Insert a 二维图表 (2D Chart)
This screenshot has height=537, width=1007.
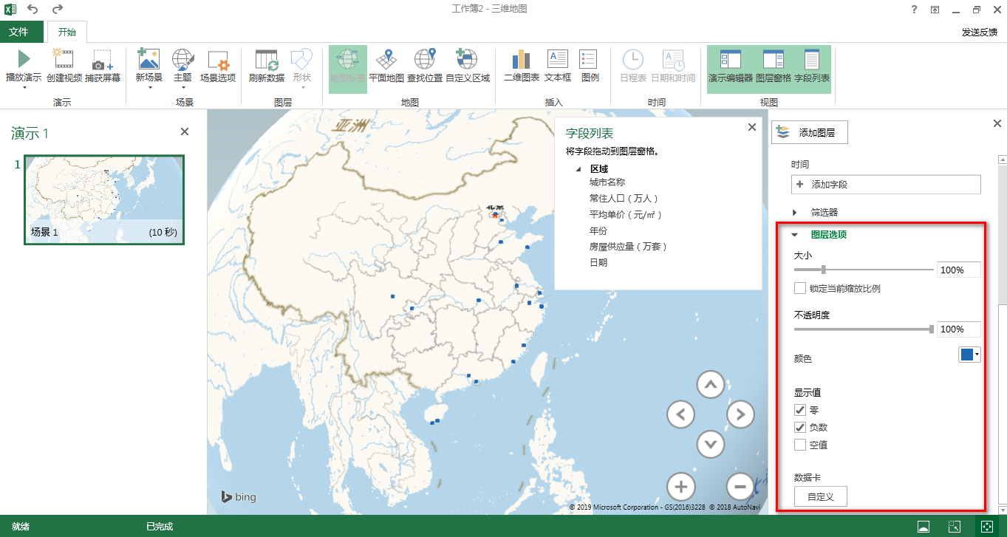tap(520, 65)
